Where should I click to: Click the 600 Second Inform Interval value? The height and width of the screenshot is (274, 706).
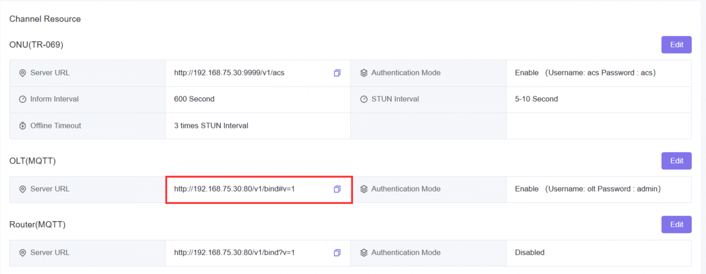pos(194,99)
